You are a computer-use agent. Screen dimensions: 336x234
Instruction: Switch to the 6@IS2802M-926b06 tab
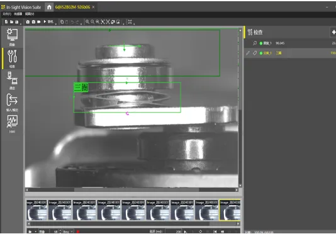coord(72,7)
